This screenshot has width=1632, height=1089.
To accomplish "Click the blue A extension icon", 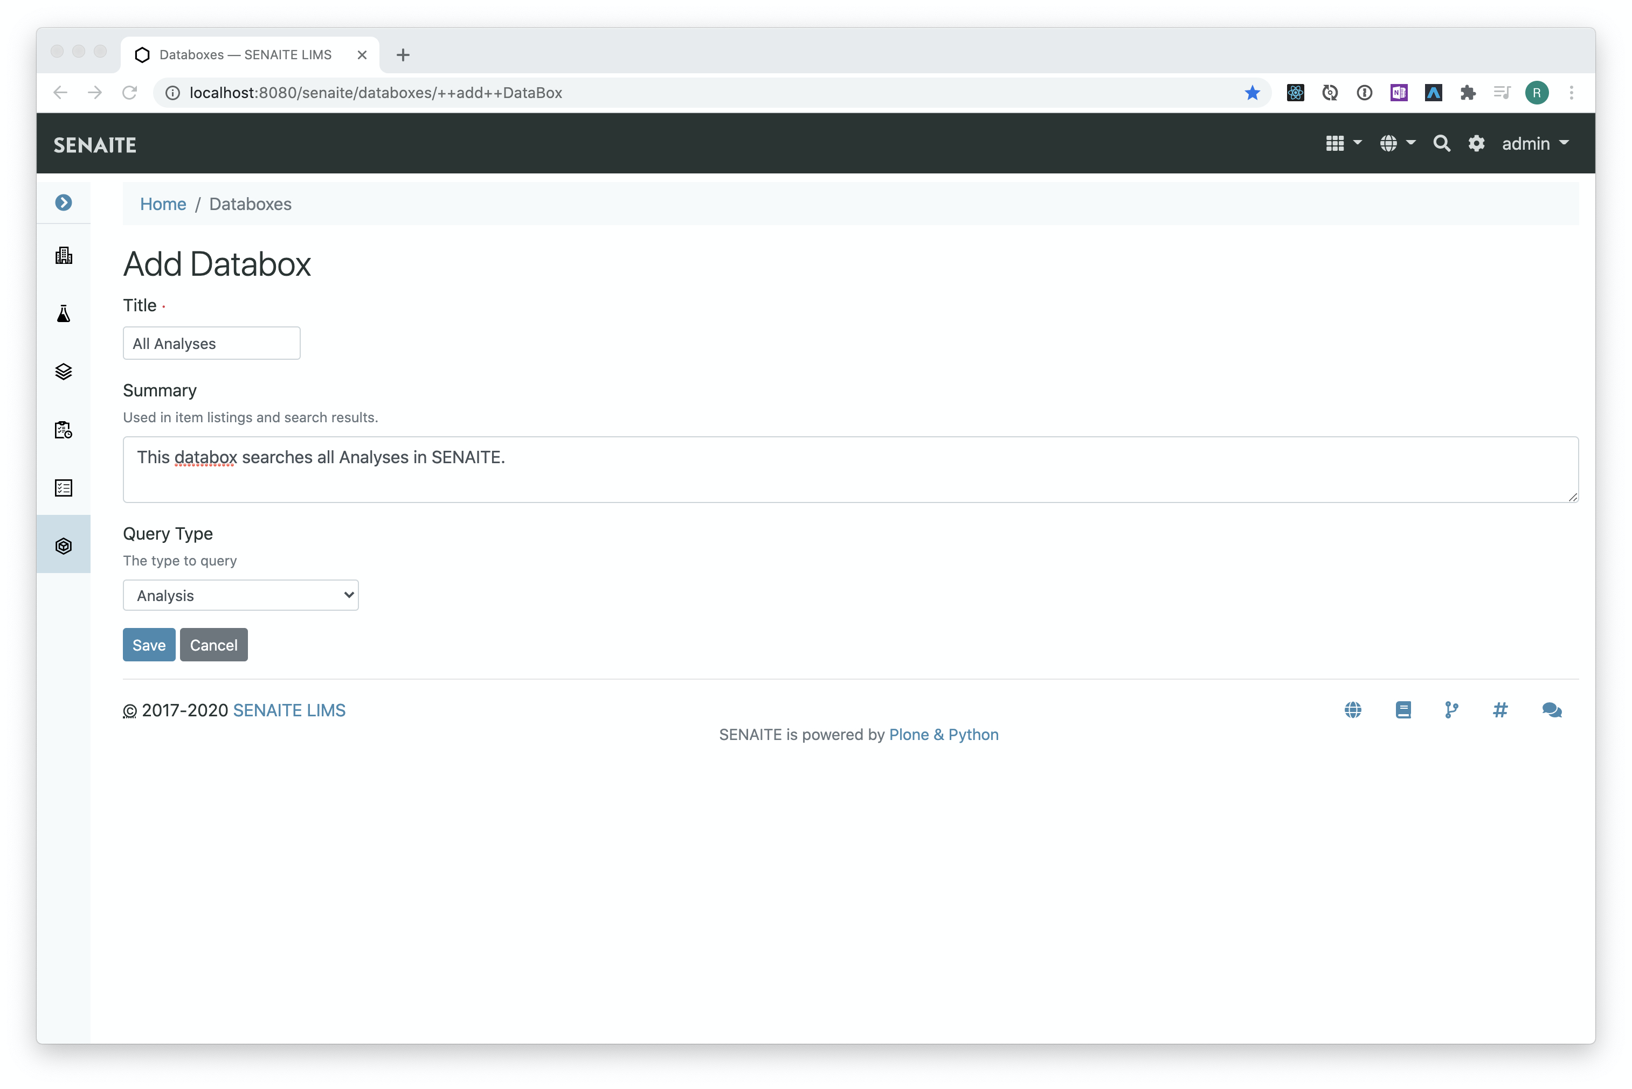I will [1433, 93].
